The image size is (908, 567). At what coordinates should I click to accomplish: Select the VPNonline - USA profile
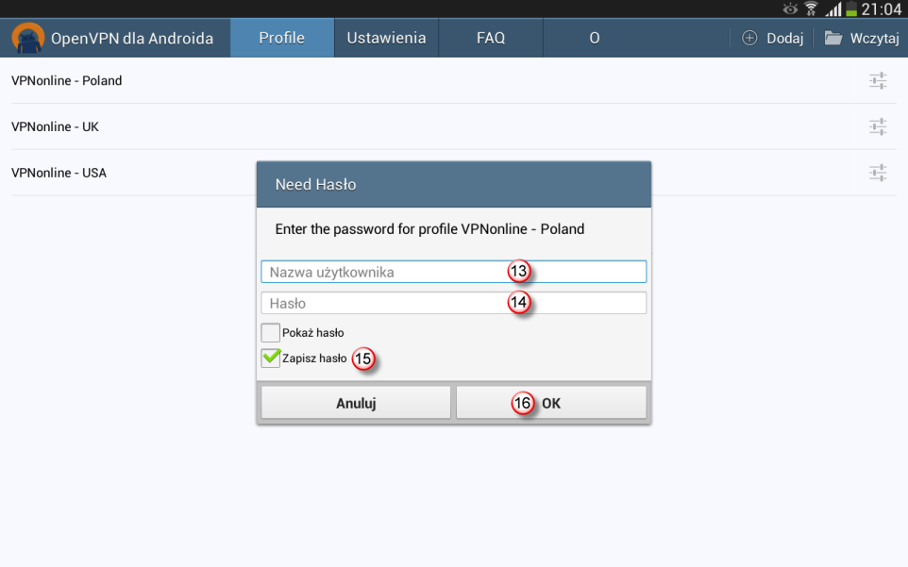[x=59, y=173]
